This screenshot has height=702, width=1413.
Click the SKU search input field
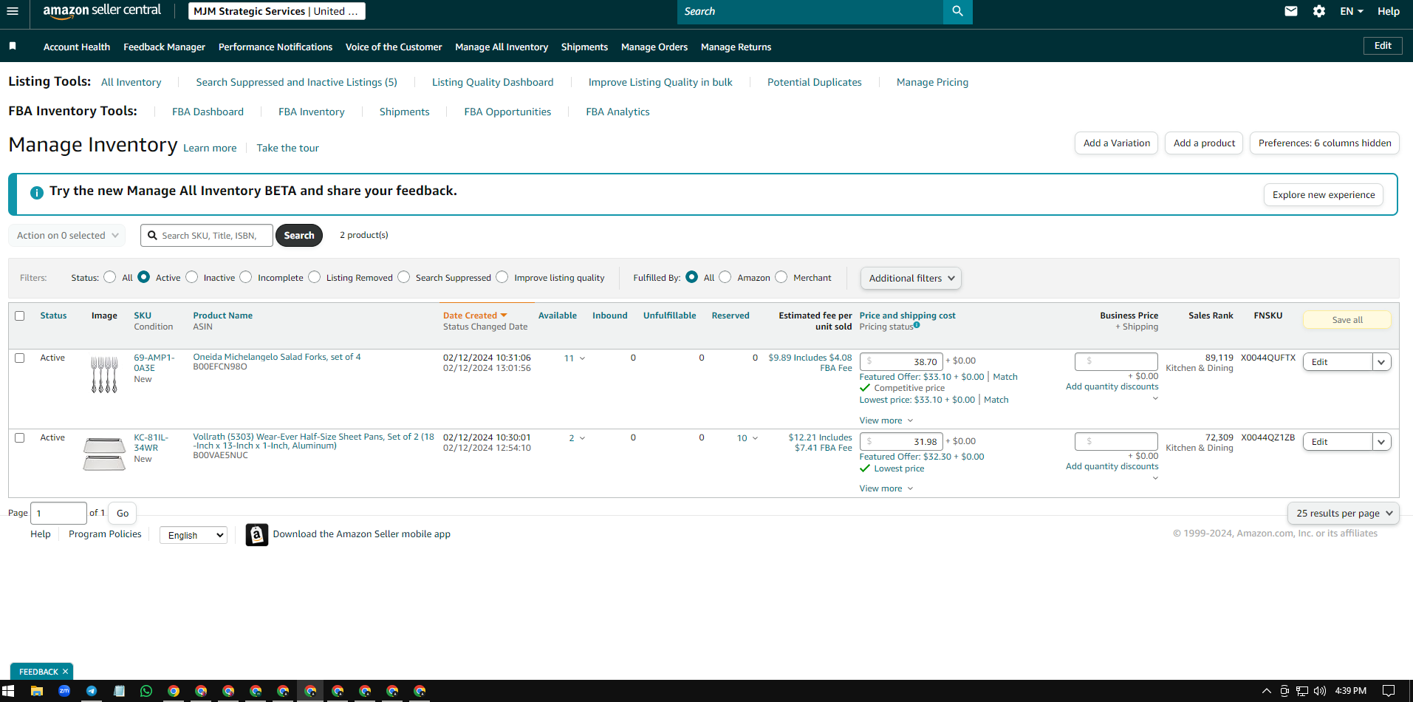click(x=207, y=235)
